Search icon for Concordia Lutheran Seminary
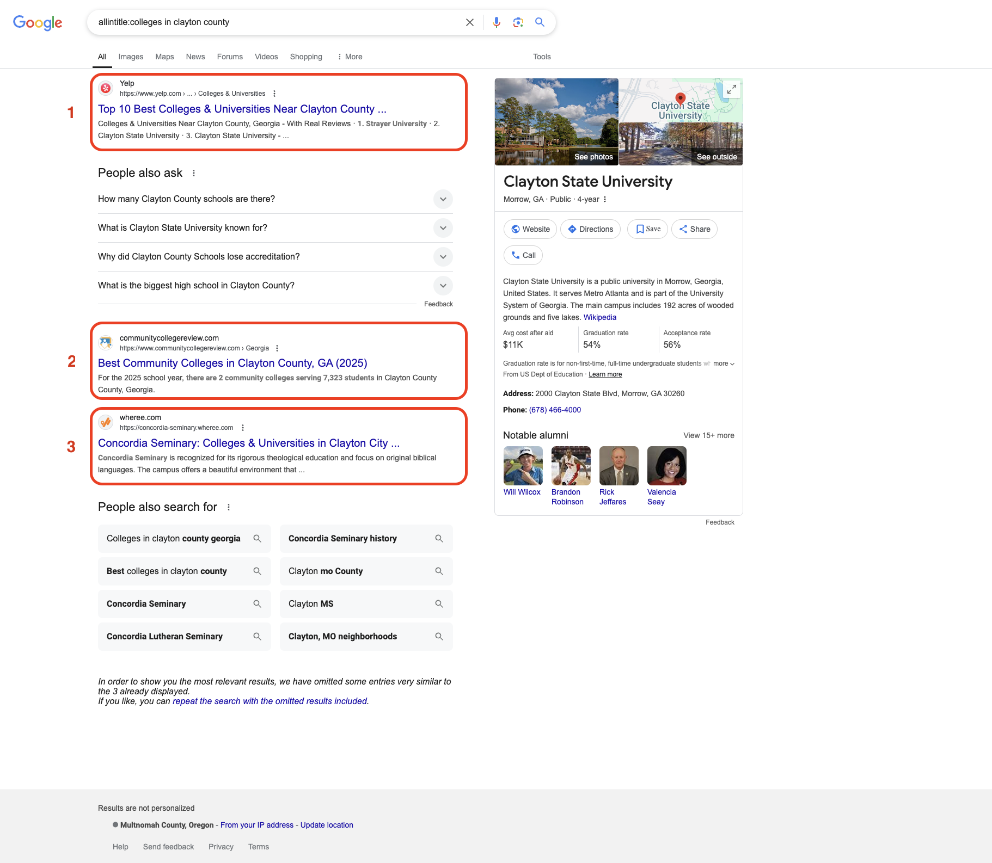This screenshot has height=863, width=992. (258, 637)
